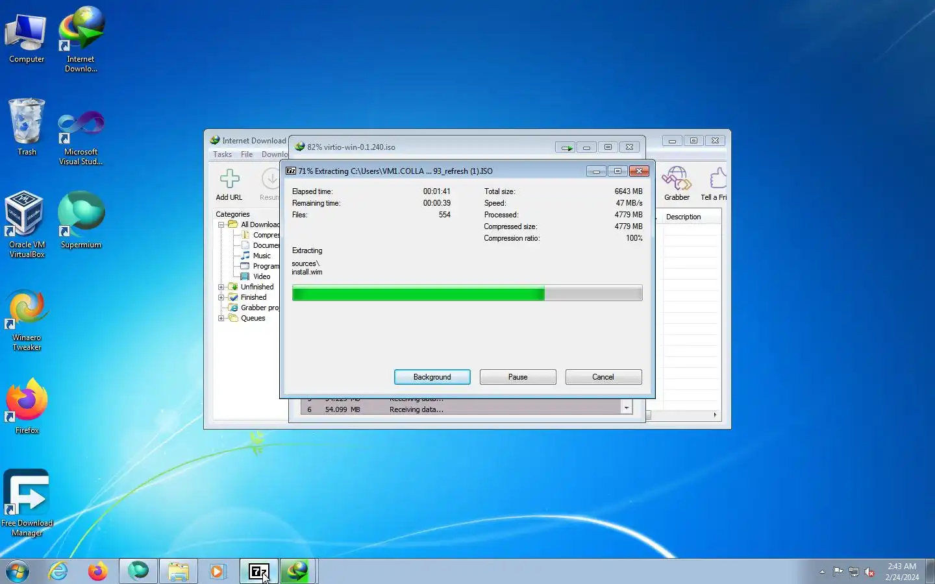Expand the Unfinished category
Screen dimensions: 935x584
[221, 287]
